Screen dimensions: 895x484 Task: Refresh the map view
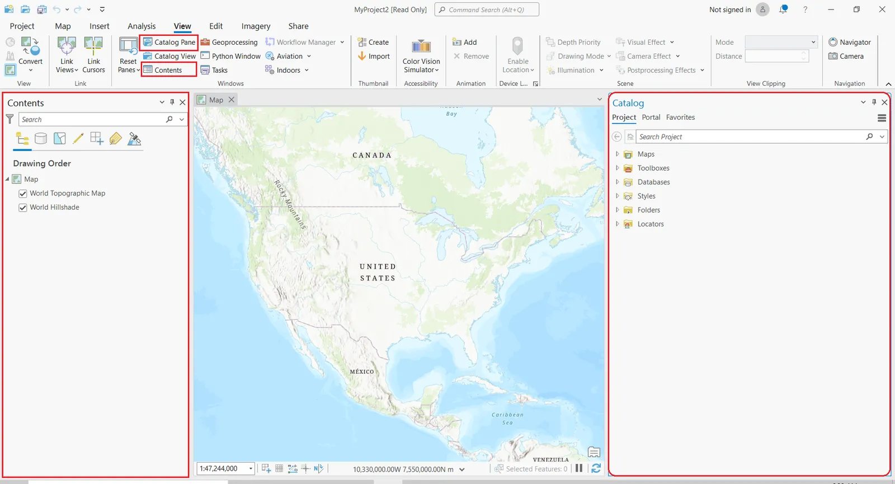pyautogui.click(x=596, y=468)
